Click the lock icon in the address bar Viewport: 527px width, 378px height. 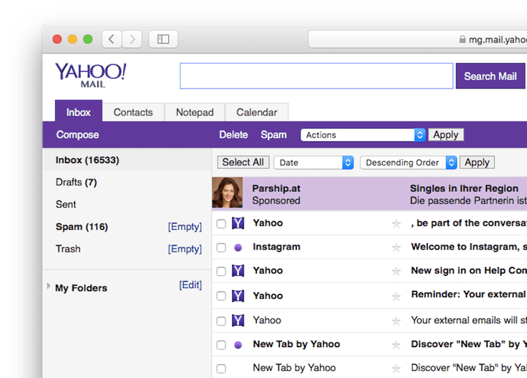[462, 39]
